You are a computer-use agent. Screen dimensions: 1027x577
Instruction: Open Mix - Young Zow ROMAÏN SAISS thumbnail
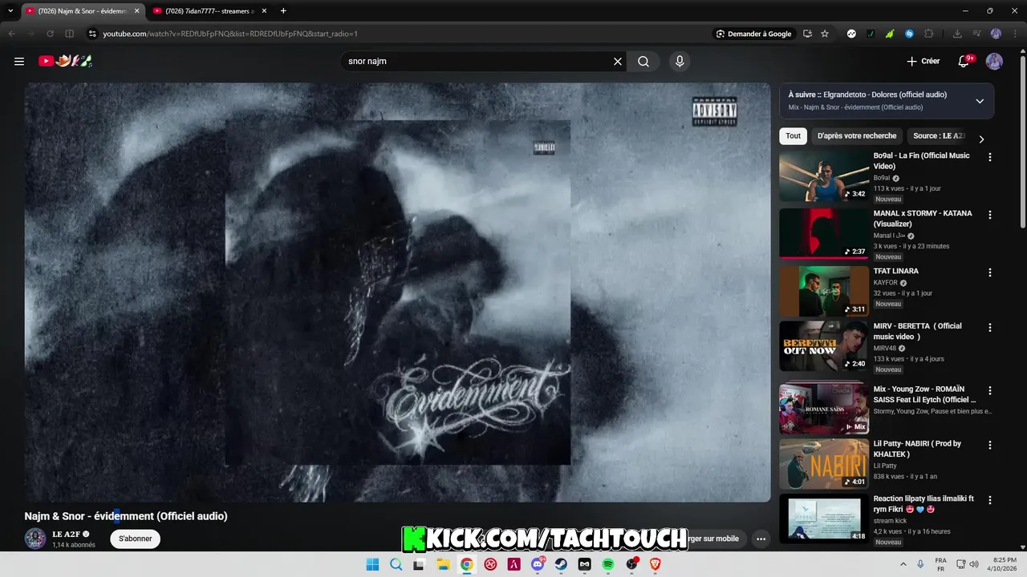[824, 409]
